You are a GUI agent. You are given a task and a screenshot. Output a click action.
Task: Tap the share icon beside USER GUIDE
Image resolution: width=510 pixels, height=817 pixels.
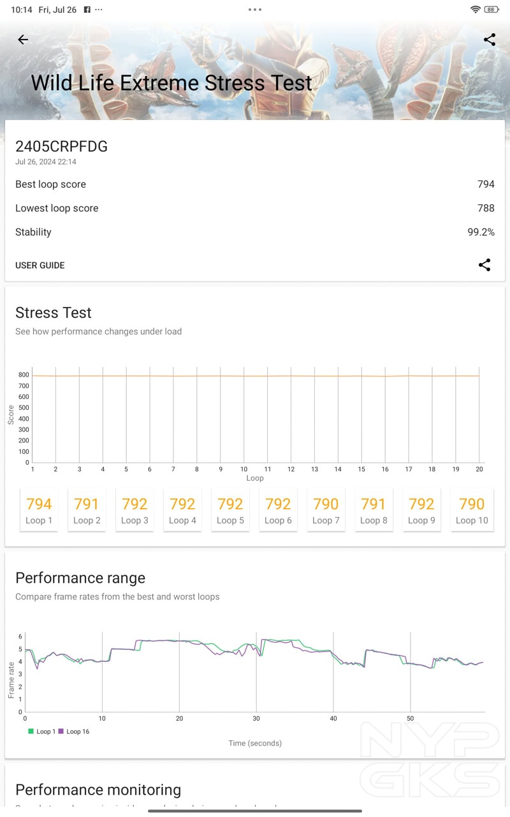(x=484, y=265)
